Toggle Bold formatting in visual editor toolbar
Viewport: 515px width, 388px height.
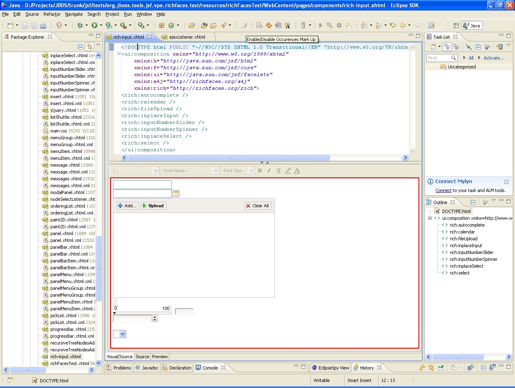pyautogui.click(x=260, y=171)
